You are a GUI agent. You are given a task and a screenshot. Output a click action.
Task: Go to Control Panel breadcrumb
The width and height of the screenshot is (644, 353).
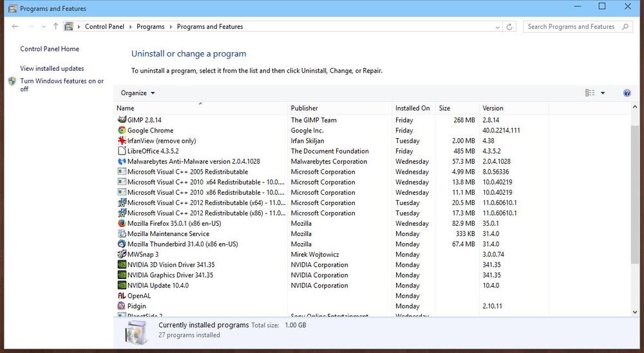pyautogui.click(x=104, y=26)
